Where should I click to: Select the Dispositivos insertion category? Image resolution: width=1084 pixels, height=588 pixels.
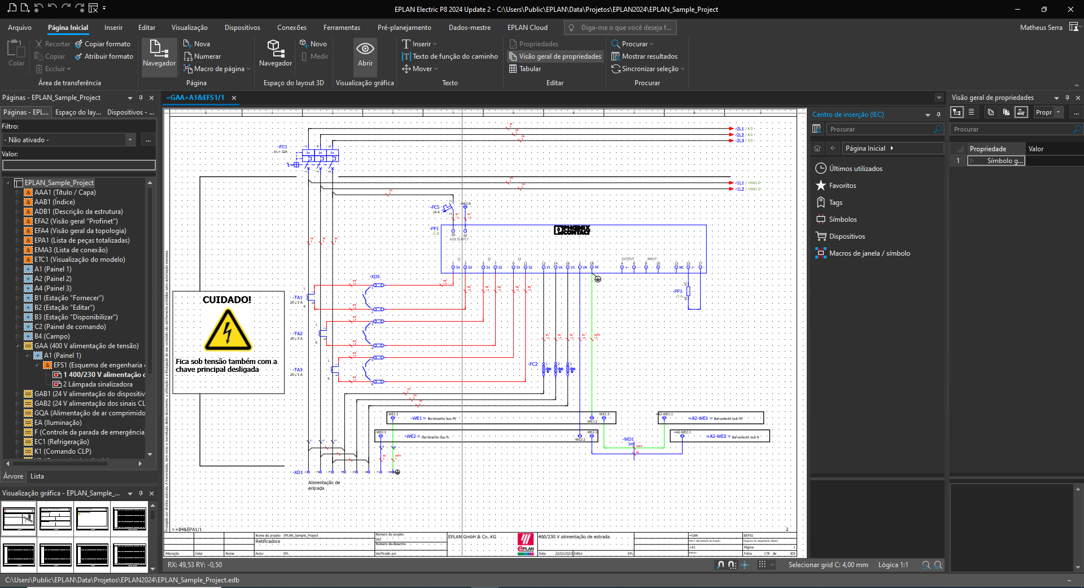coord(845,236)
